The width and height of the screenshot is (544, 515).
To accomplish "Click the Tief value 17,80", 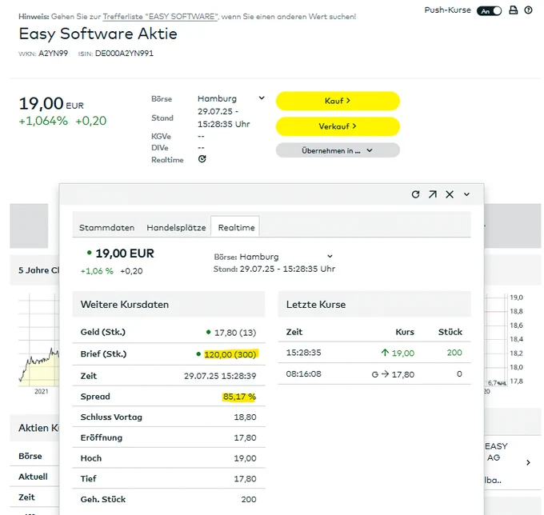I will click(245, 479).
